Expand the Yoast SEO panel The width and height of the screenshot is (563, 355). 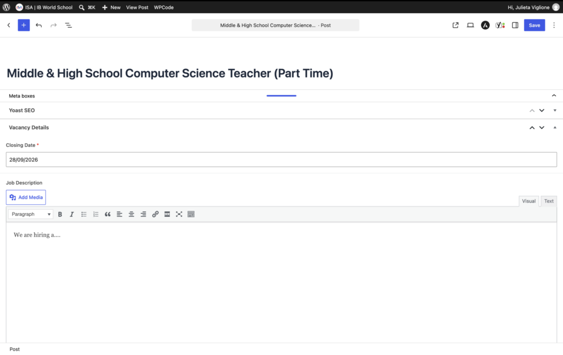(555, 110)
